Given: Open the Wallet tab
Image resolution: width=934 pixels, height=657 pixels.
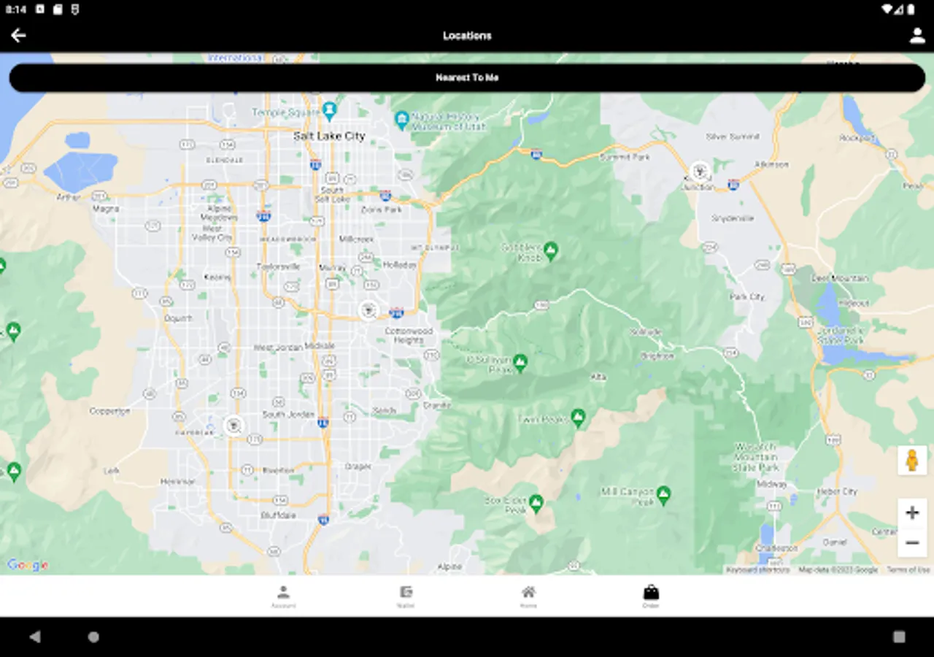Looking at the screenshot, I should [406, 596].
